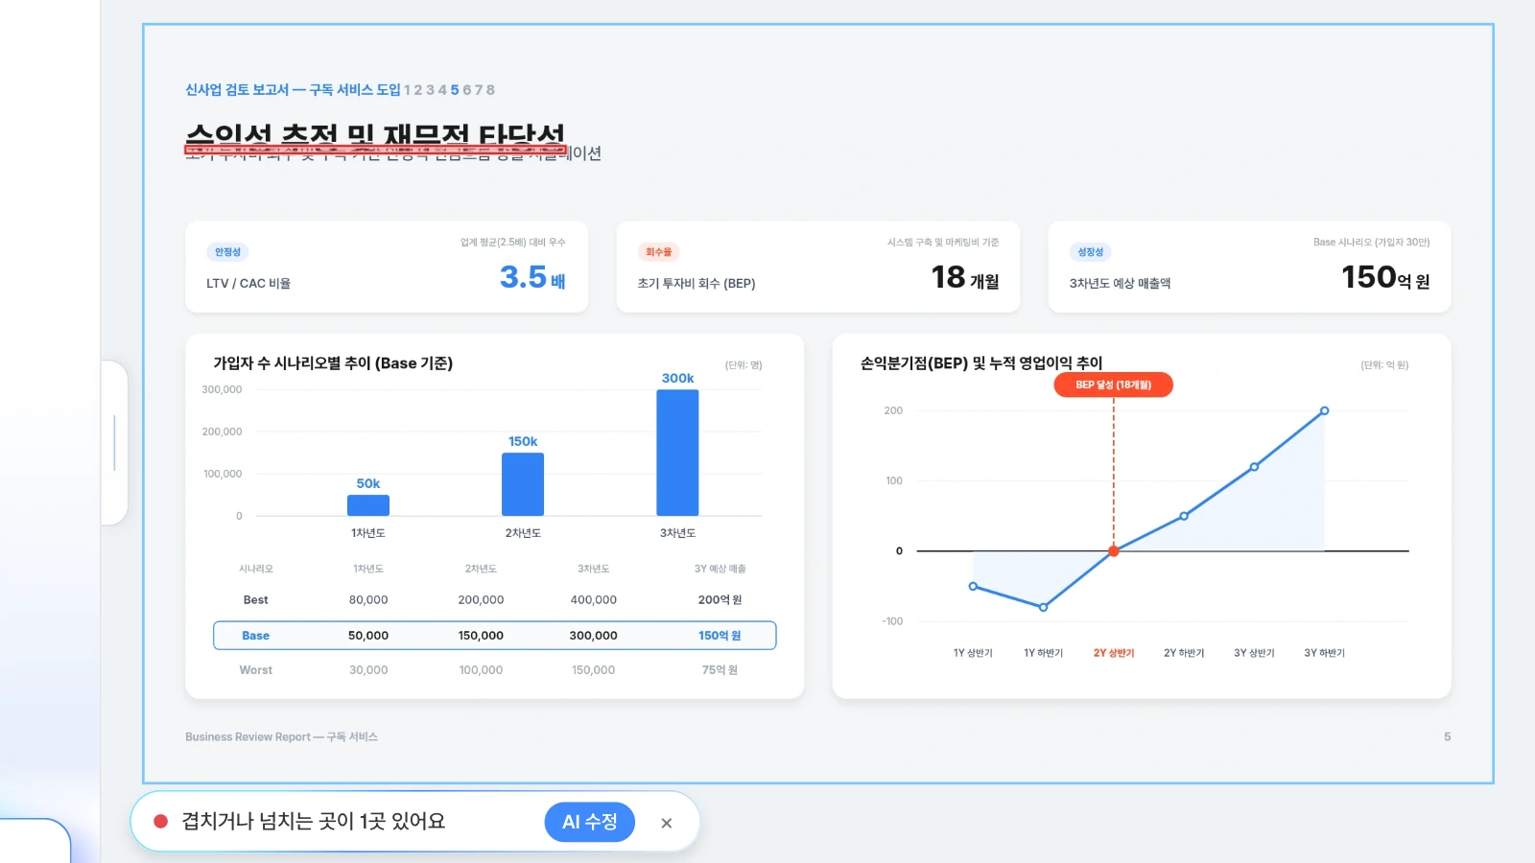Click the page number 8 in the header
This screenshot has width=1535, height=863.
(490, 90)
